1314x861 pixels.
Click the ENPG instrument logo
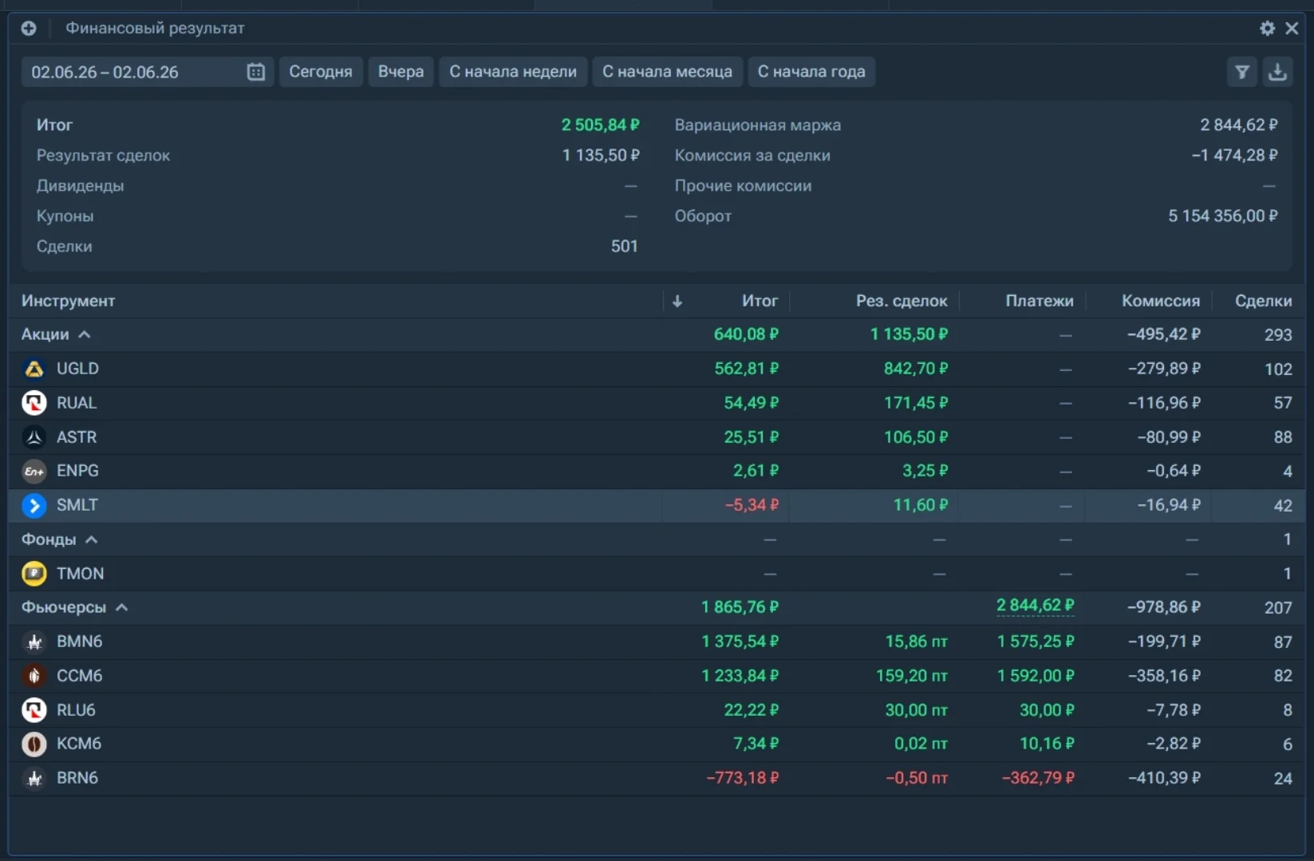pyautogui.click(x=34, y=471)
